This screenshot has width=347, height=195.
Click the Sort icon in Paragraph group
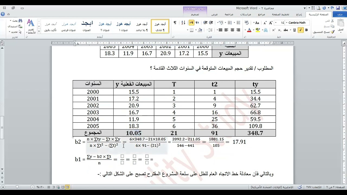(183, 22)
